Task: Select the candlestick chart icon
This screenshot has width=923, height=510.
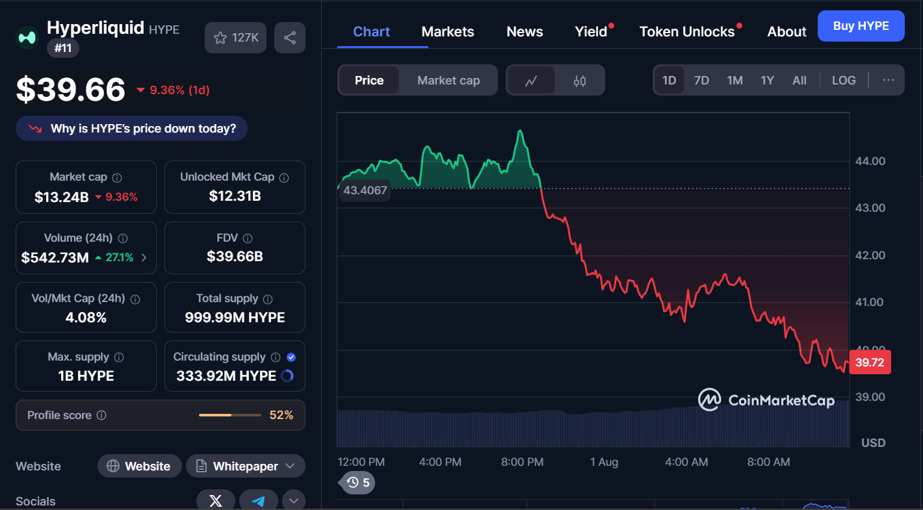Action: pyautogui.click(x=580, y=81)
